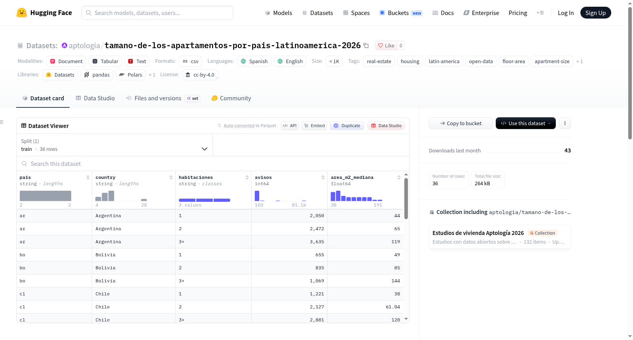
Task: Open the dataset viewer API button
Action: click(x=290, y=126)
